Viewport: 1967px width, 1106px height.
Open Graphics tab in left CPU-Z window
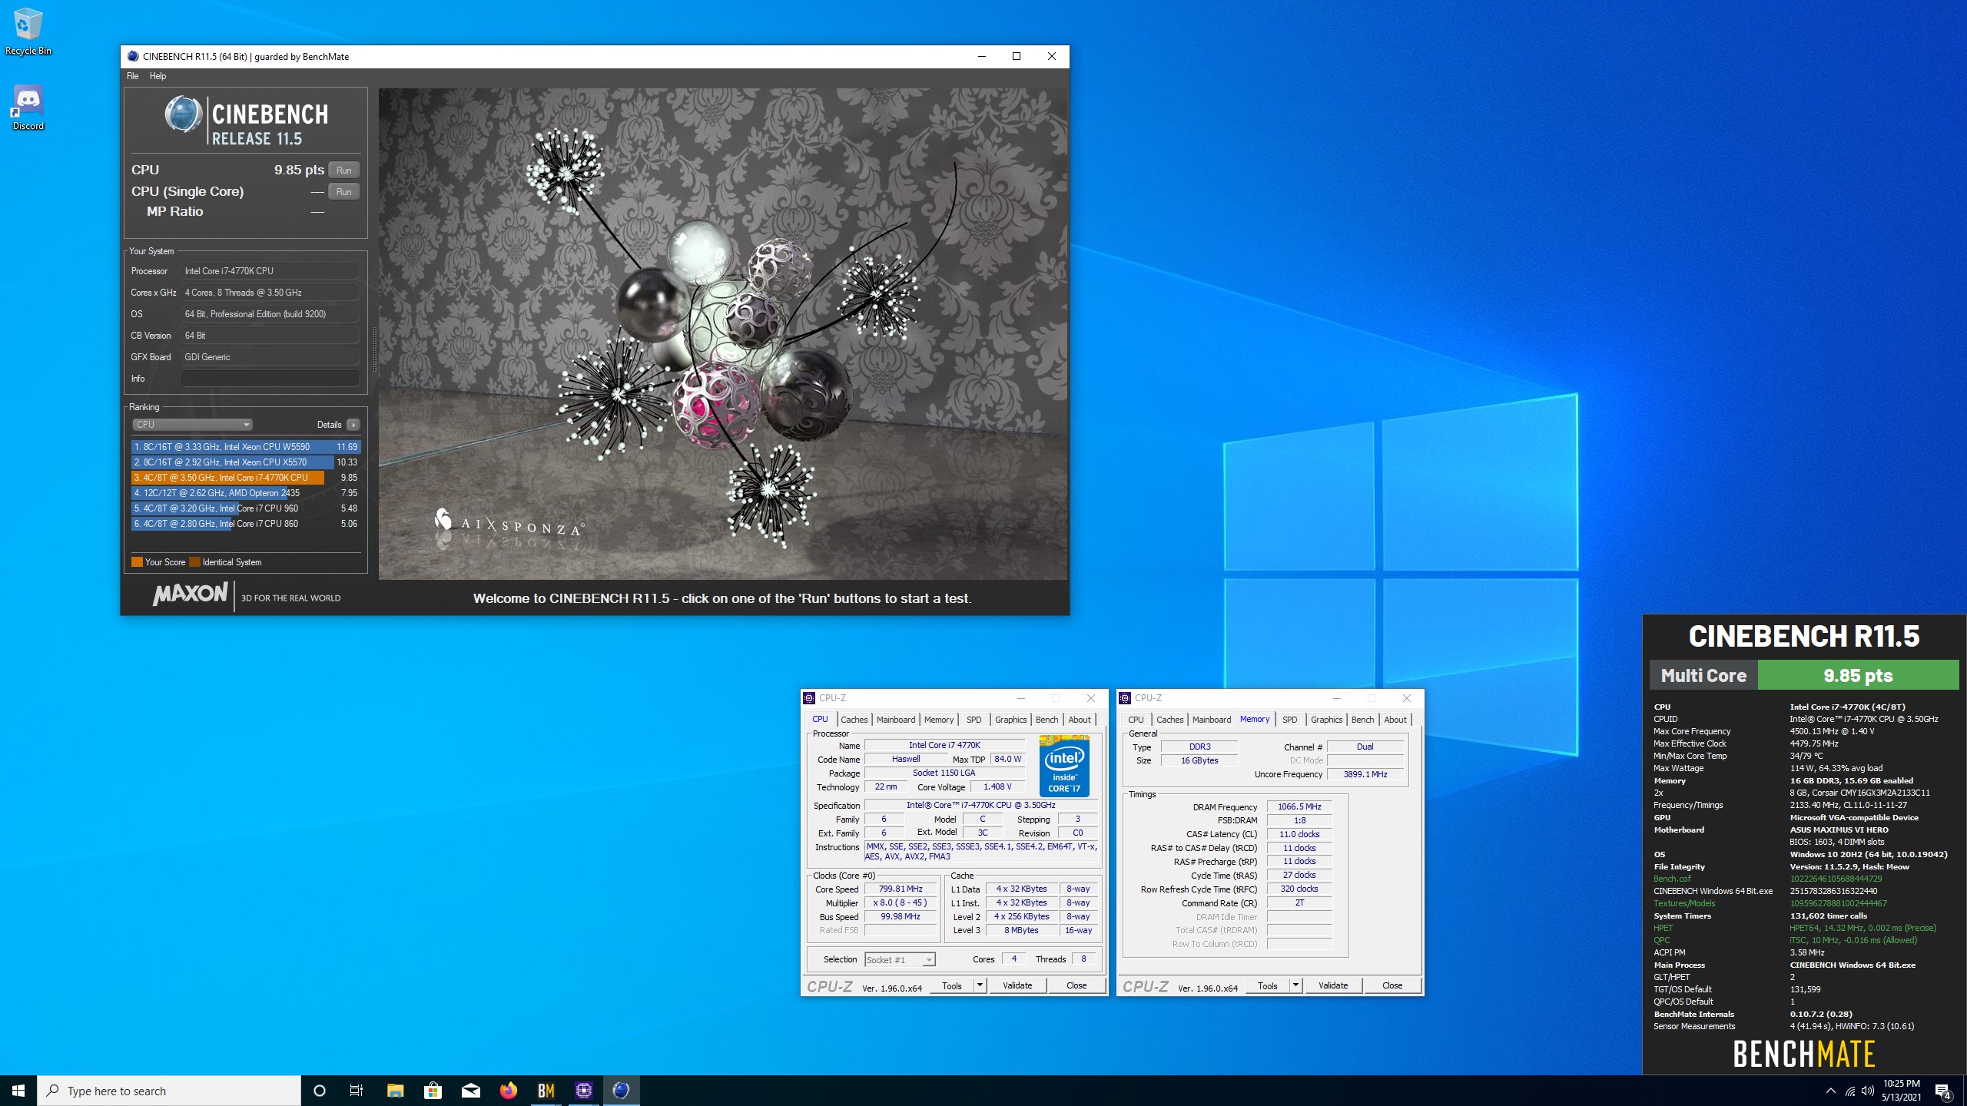point(1010,720)
